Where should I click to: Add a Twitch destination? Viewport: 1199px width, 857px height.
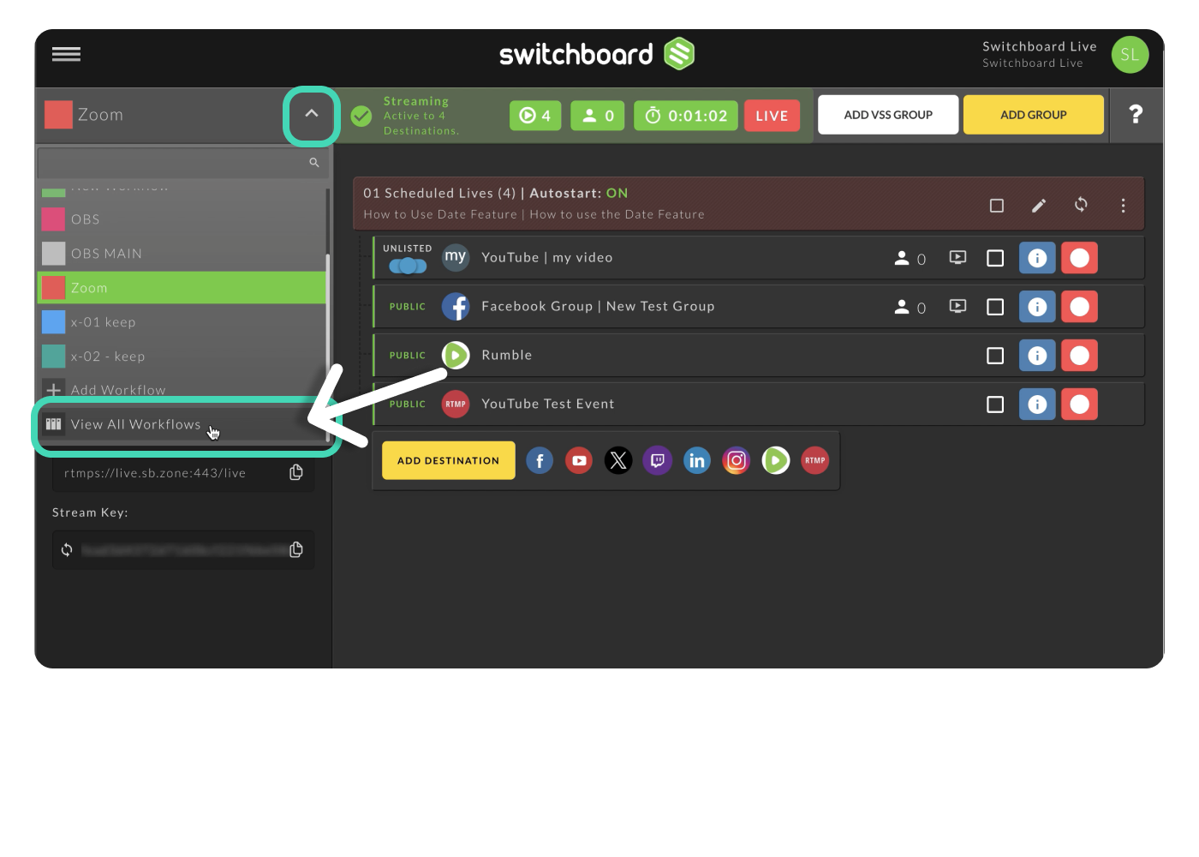(x=658, y=461)
